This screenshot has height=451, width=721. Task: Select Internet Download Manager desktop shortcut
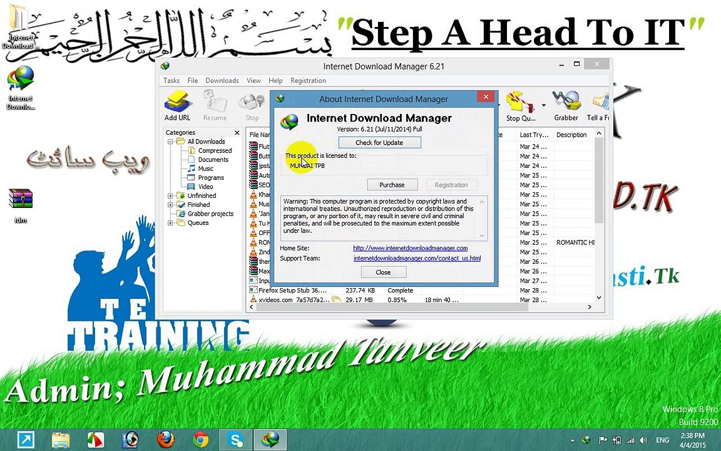point(21,88)
